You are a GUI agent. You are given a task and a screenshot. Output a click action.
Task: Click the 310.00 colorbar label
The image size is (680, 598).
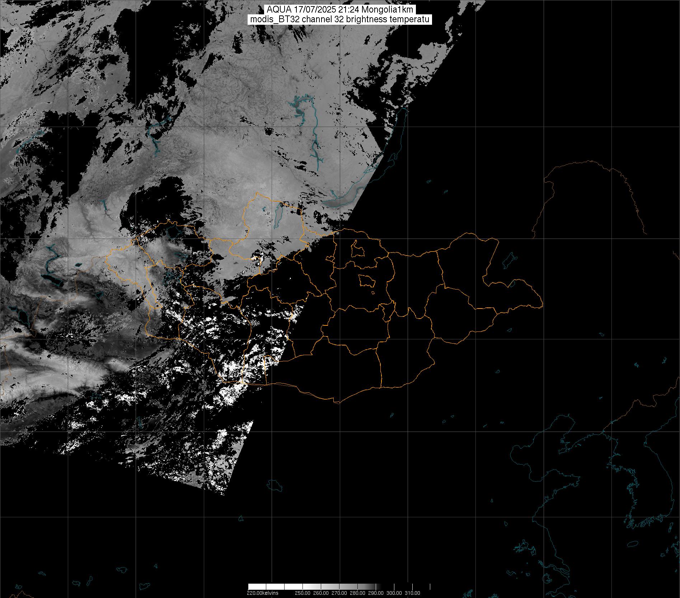412,593
